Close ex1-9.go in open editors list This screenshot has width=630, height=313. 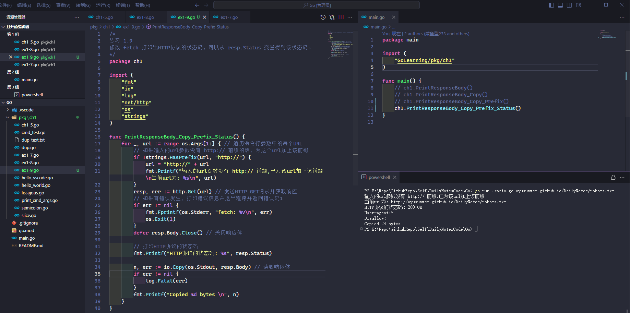pyautogui.click(x=11, y=57)
